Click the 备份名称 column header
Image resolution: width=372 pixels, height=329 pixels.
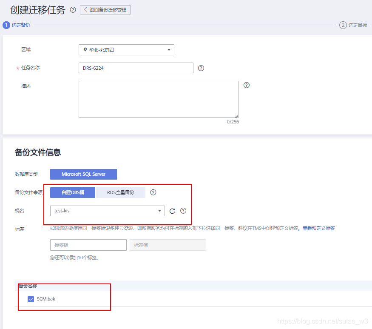click(x=28, y=286)
